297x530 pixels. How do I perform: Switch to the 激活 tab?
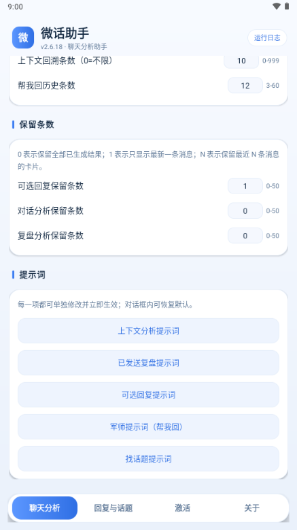182,508
